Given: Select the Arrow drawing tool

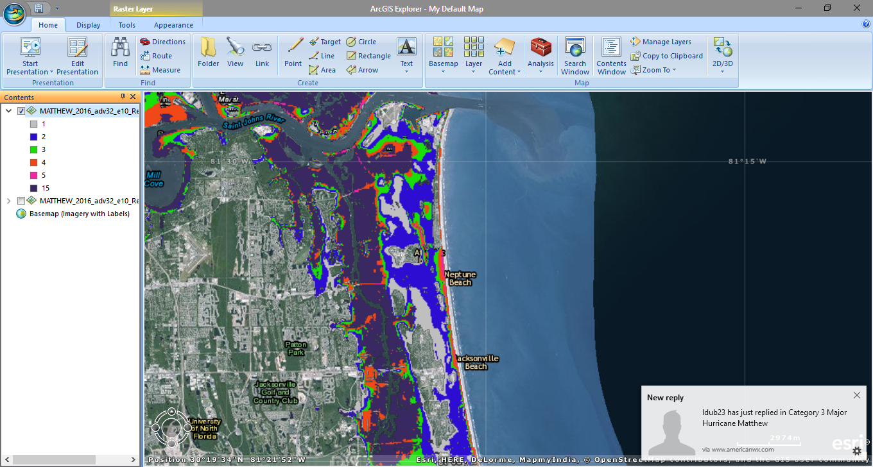Looking at the screenshot, I should click(363, 70).
